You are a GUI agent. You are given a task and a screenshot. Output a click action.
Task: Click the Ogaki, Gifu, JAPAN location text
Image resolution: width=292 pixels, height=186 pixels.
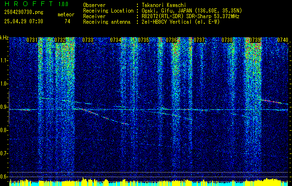click(192, 11)
